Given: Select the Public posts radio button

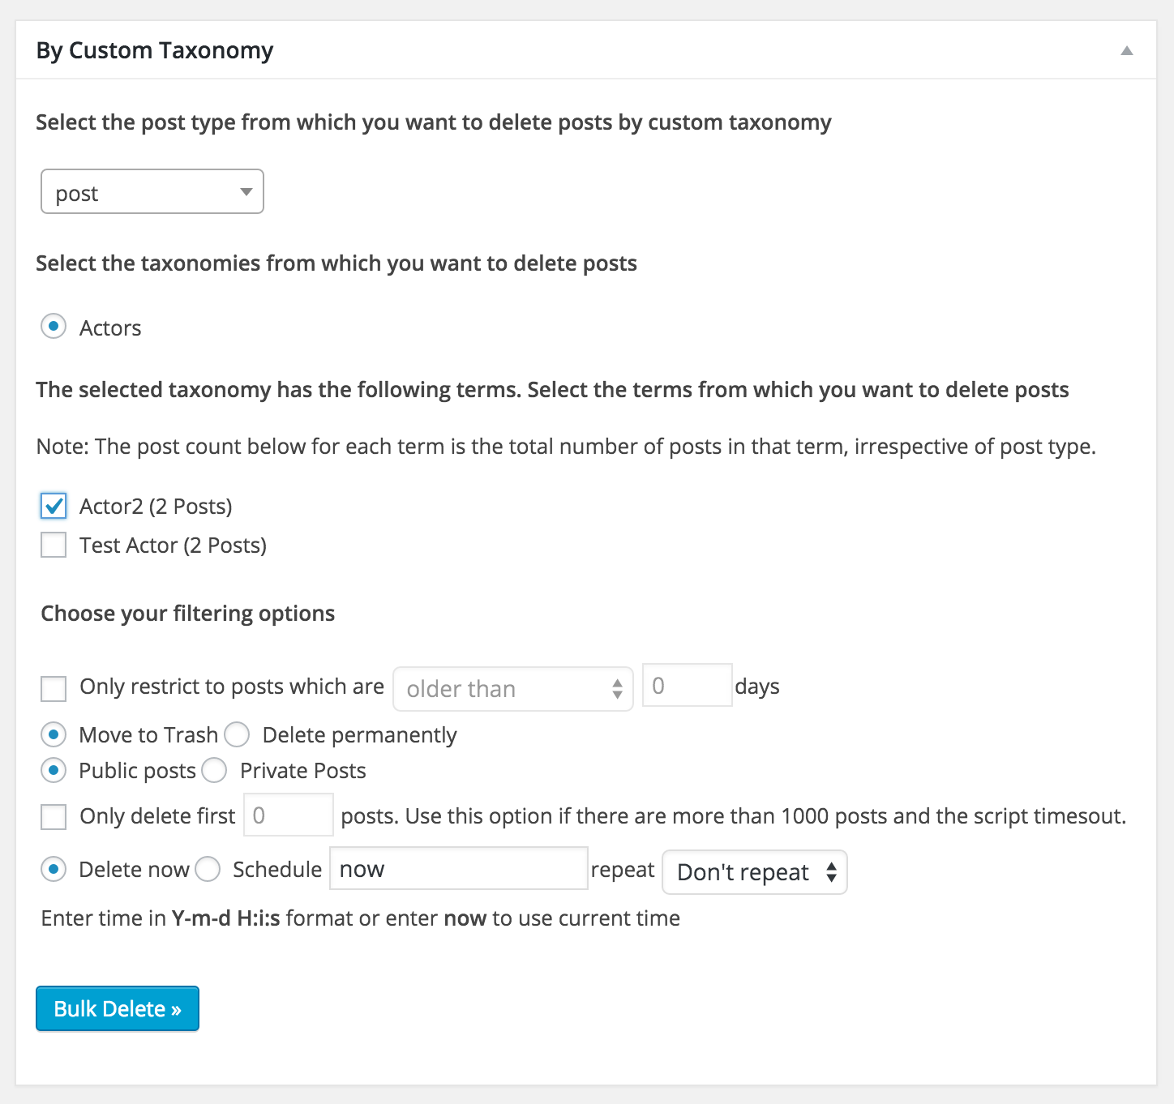Looking at the screenshot, I should pyautogui.click(x=54, y=770).
